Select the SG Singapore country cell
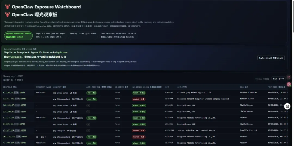Image resolution: width=294 pixels, height=146 pixels. [65, 131]
